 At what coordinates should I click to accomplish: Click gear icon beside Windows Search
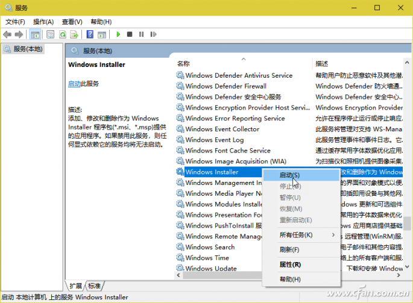point(180,247)
